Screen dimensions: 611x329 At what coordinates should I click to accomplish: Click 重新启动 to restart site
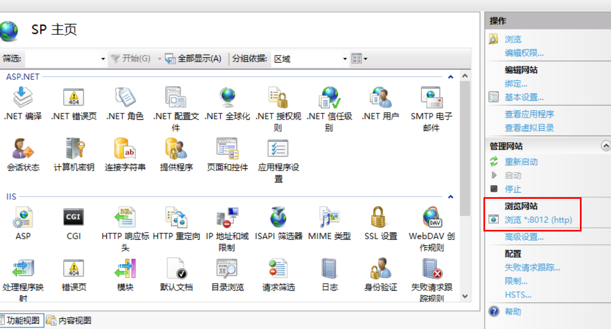click(521, 162)
